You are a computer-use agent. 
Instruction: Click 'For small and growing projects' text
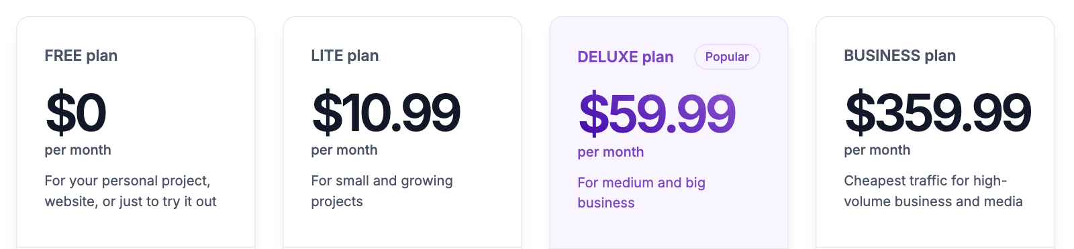coord(381,191)
